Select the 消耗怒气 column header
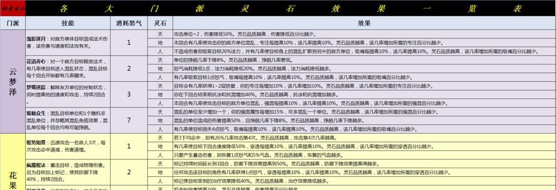 (x=129, y=23)
